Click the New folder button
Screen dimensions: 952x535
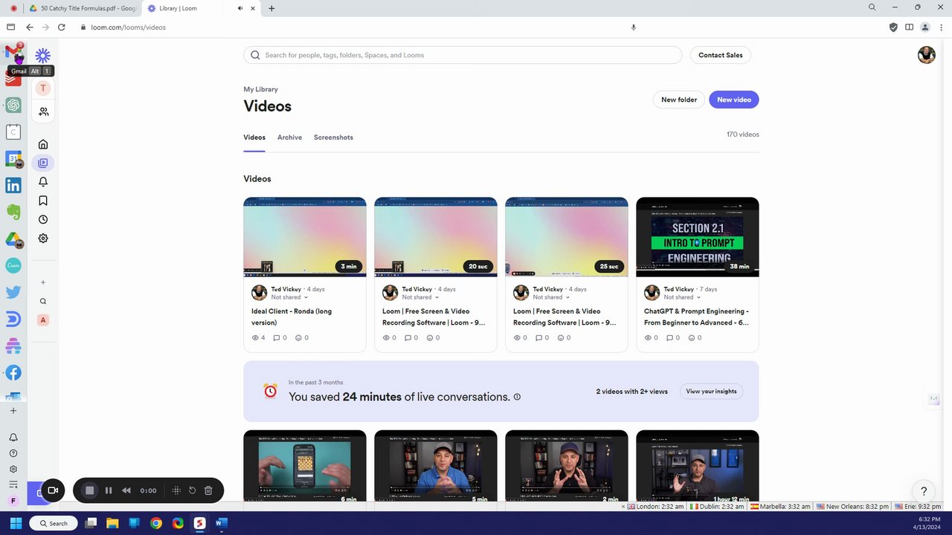[679, 100]
